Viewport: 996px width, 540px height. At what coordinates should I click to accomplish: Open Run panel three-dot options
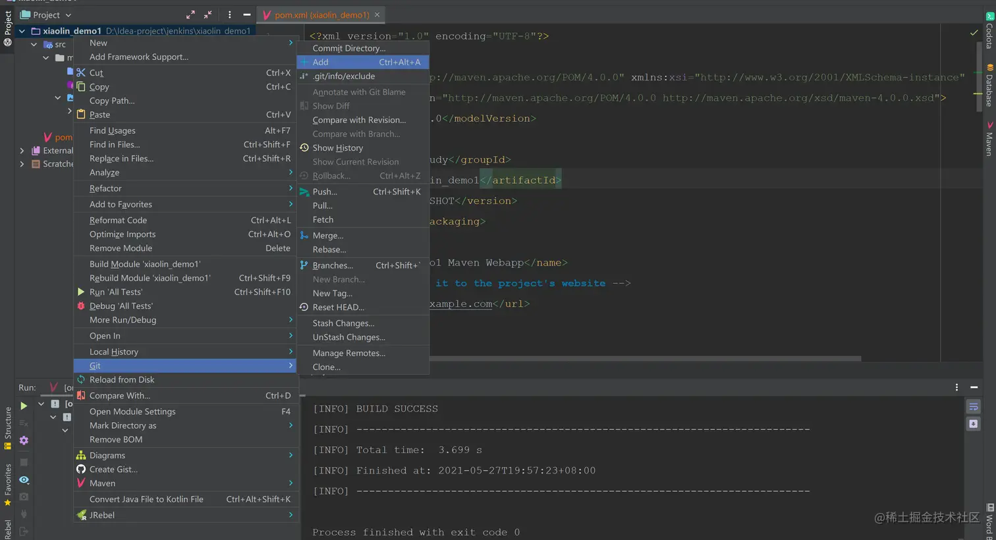coord(956,387)
